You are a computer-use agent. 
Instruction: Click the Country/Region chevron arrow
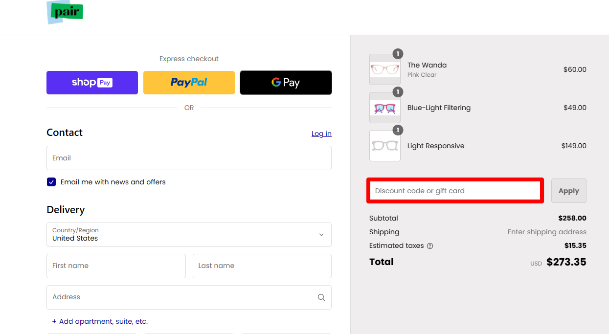321,235
